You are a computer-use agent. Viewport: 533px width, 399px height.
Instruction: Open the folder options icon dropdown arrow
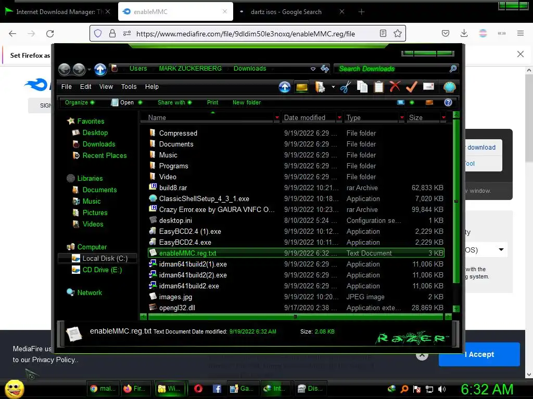coord(333,87)
